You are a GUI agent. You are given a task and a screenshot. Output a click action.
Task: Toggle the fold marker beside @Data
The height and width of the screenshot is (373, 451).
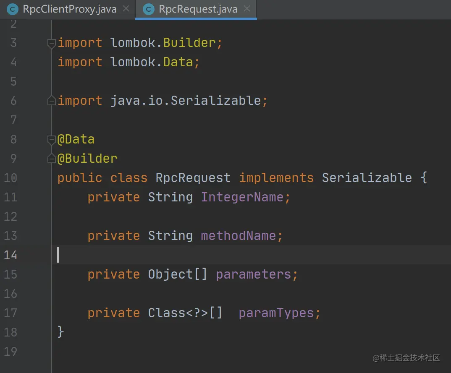pyautogui.click(x=52, y=139)
